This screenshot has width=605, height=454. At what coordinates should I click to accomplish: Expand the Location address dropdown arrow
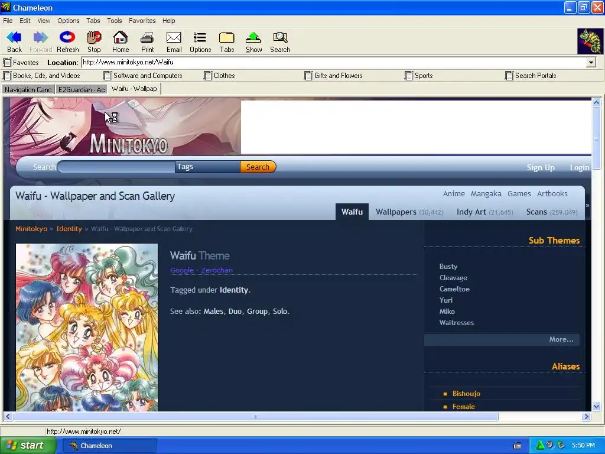pyautogui.click(x=591, y=62)
